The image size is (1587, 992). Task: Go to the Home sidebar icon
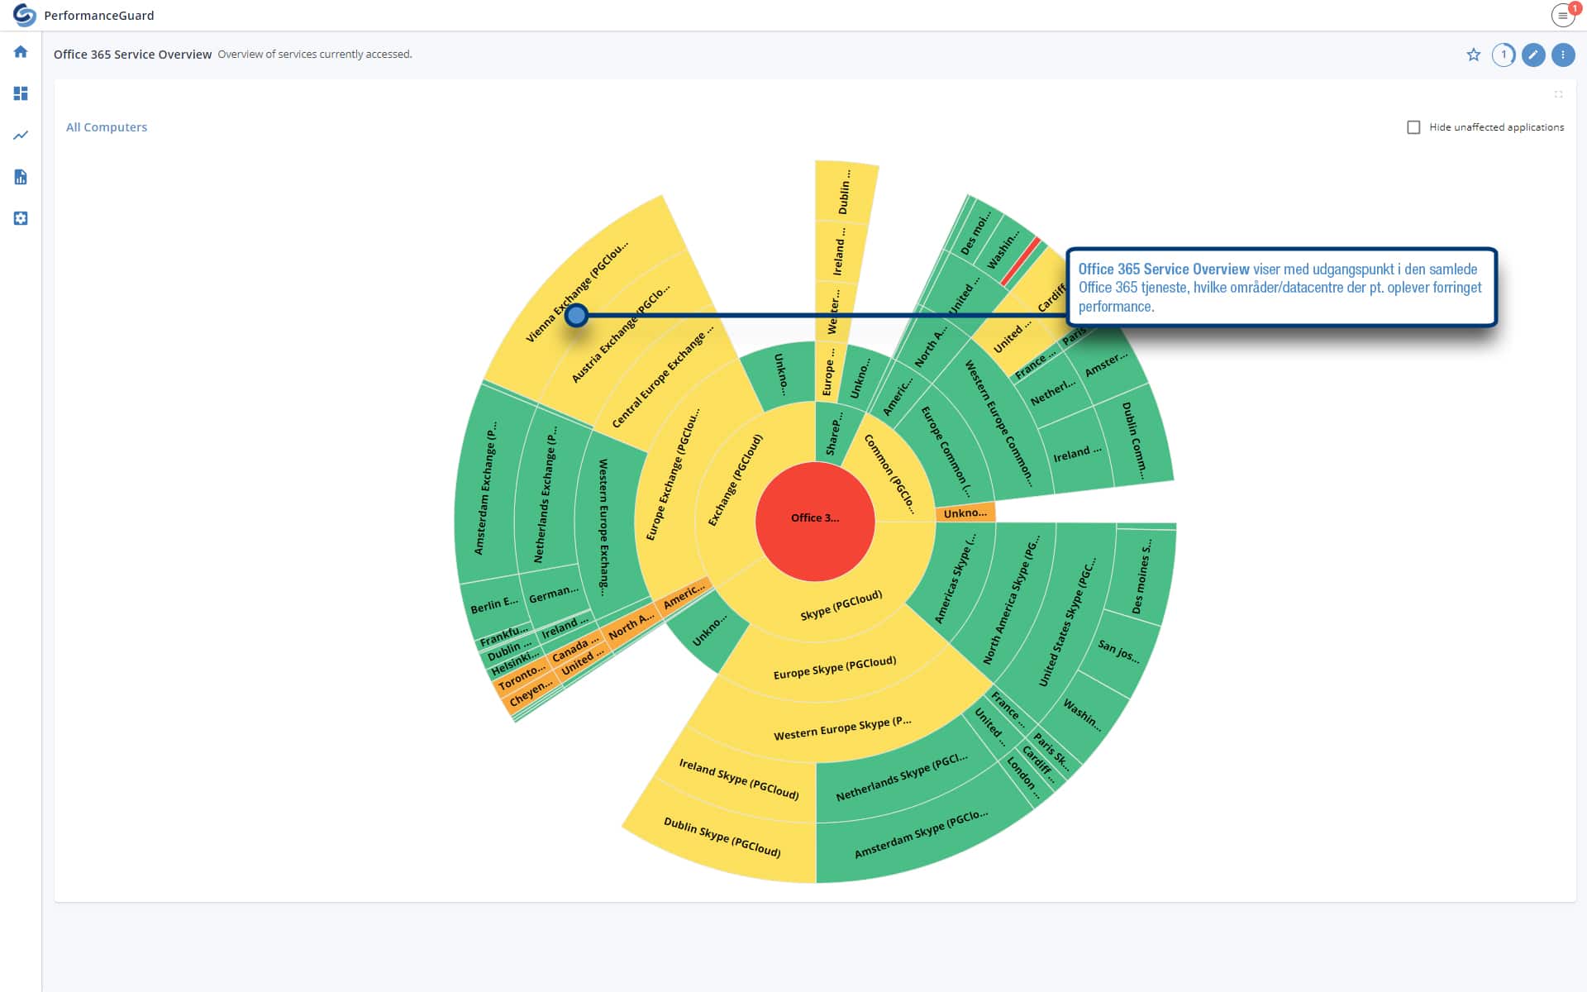coord(21,52)
